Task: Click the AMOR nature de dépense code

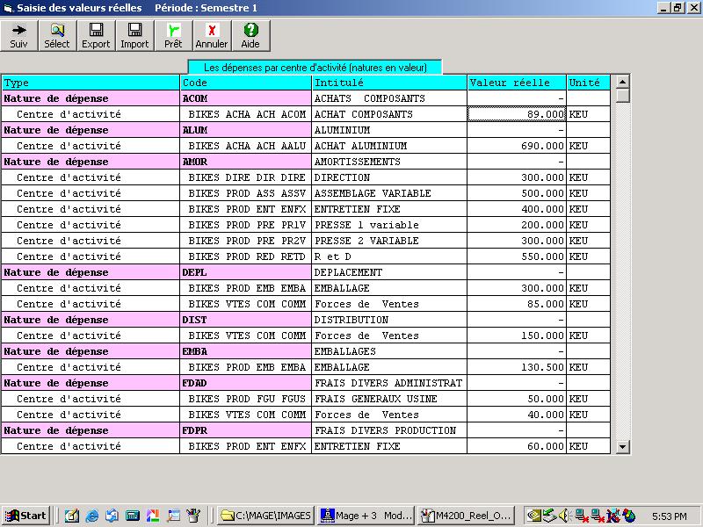Action: point(246,162)
